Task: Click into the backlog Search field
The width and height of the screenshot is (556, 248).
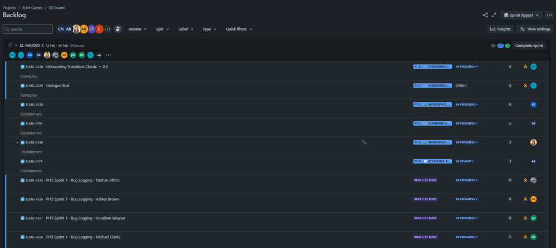Action: 28,29
